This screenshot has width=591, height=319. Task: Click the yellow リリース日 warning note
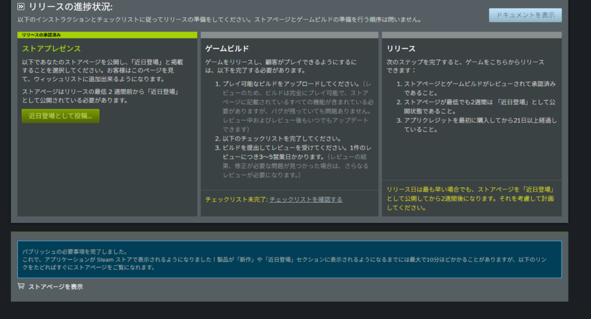471,198
